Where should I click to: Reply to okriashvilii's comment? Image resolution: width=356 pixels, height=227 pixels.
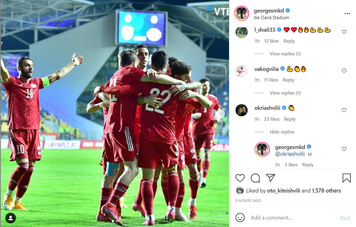tap(290, 119)
